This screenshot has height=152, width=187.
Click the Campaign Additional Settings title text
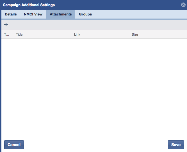click(29, 5)
